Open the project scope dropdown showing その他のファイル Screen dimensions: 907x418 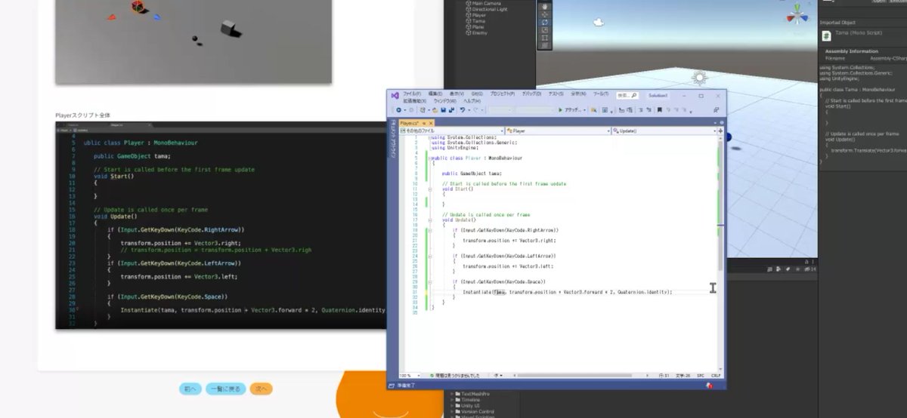(x=452, y=131)
